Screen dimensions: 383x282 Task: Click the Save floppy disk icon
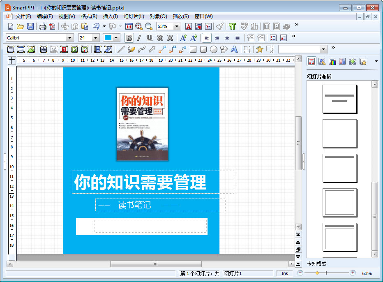tap(30, 26)
